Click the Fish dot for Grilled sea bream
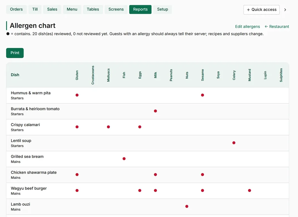 click(x=124, y=159)
